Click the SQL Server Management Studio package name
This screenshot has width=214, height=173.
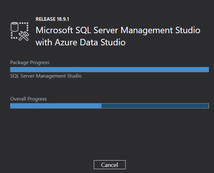(x=46, y=76)
